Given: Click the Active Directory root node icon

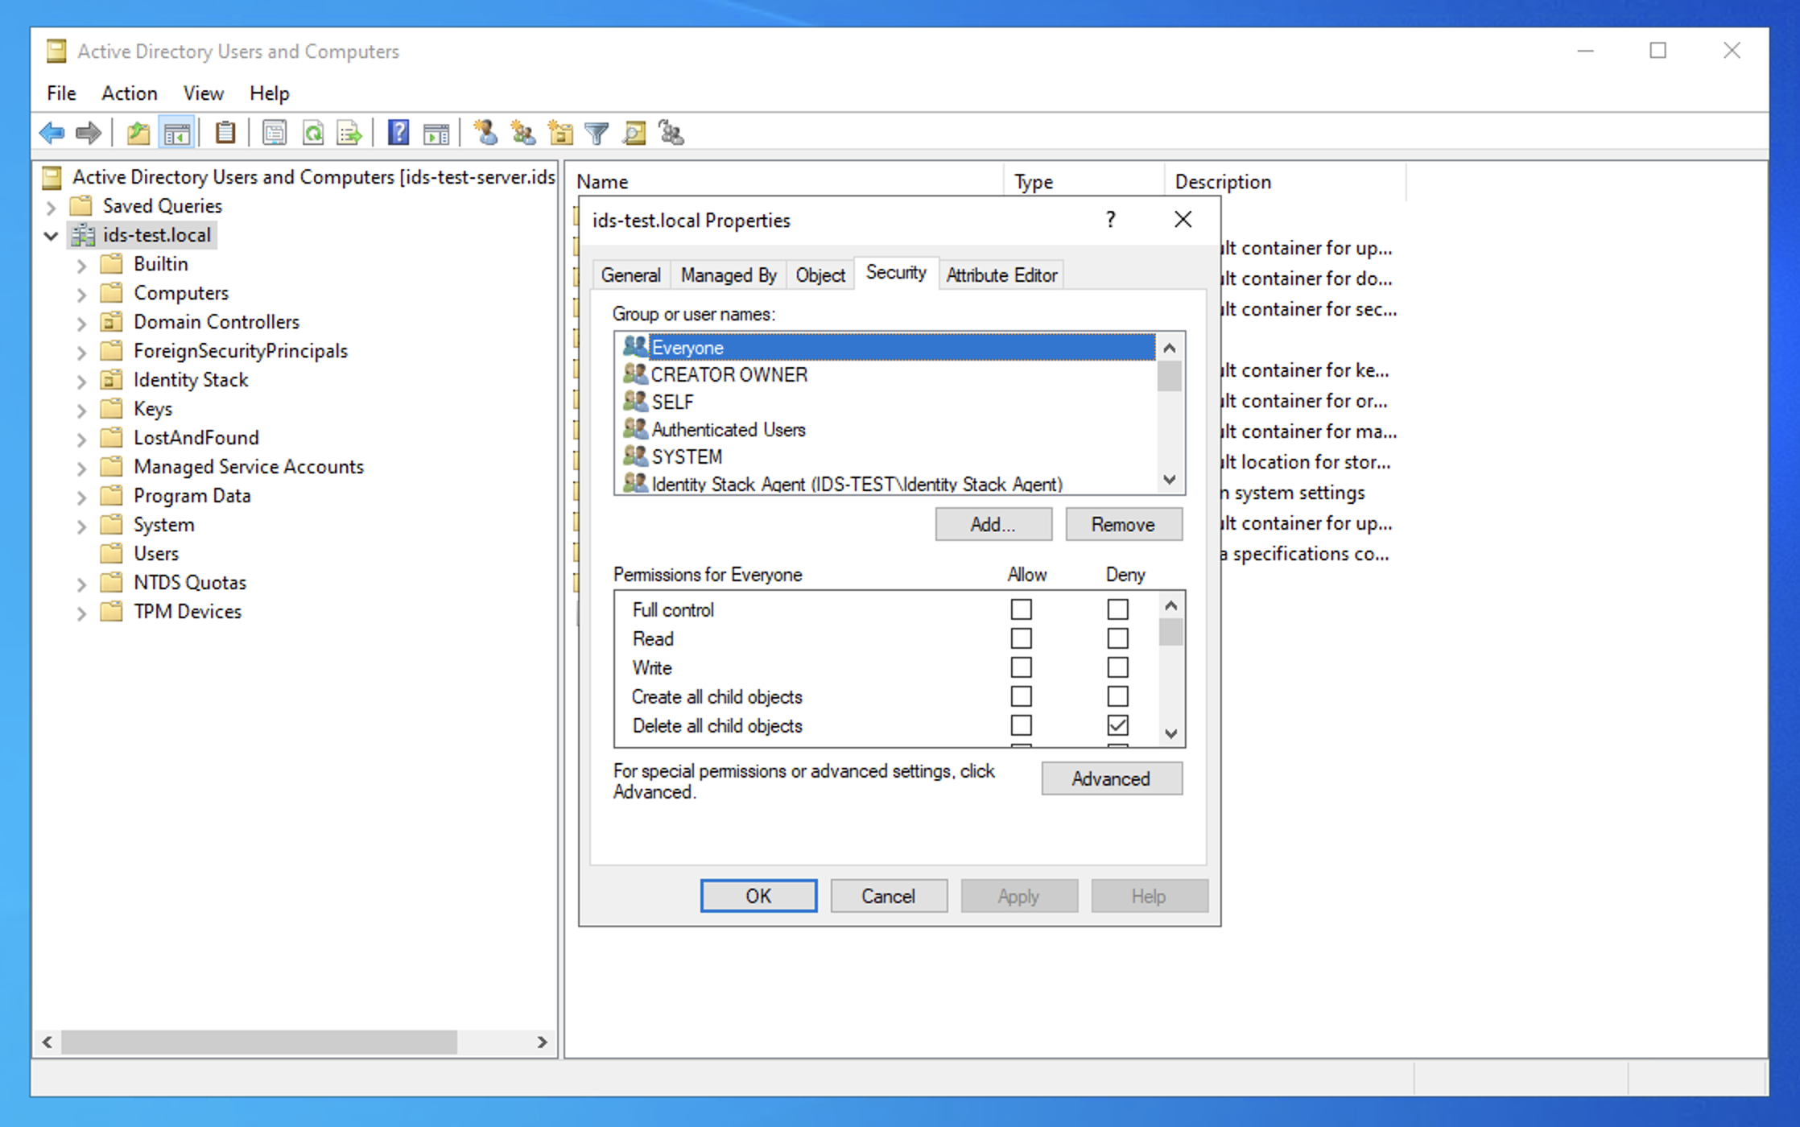Looking at the screenshot, I should (52, 177).
